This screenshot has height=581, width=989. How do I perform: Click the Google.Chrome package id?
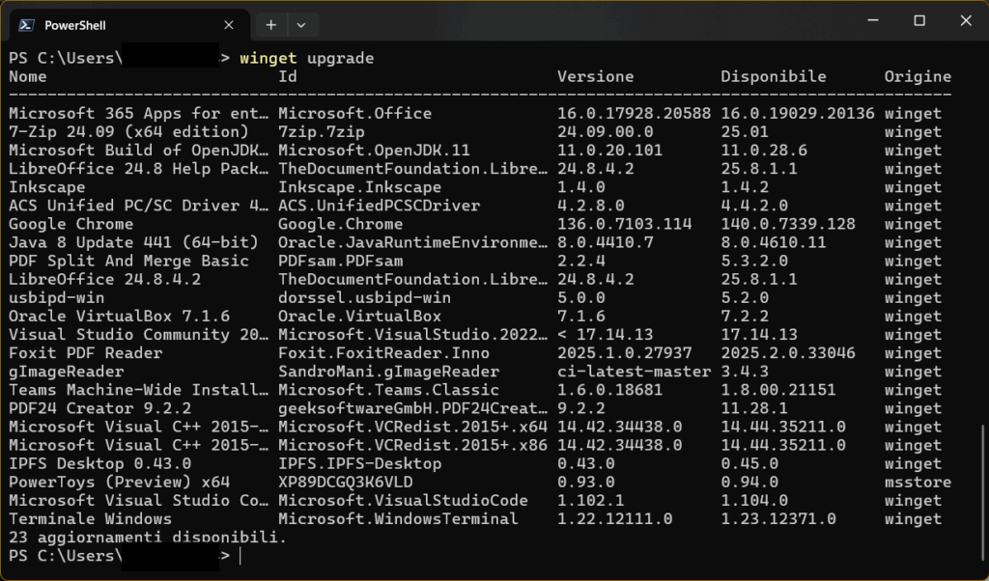click(x=341, y=224)
